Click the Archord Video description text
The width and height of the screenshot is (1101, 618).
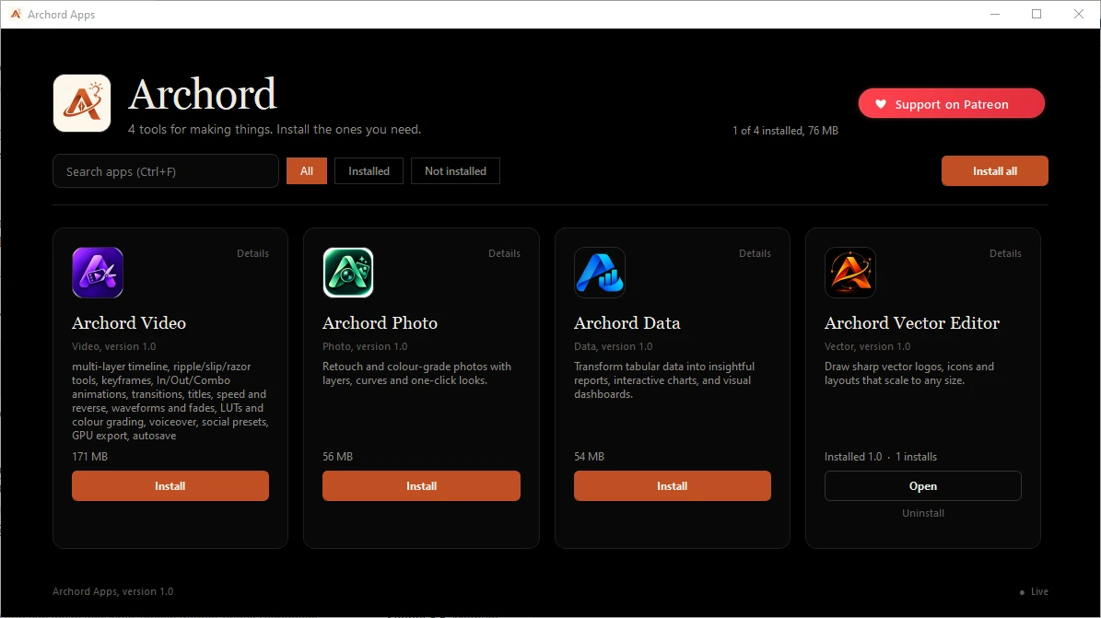(170, 401)
